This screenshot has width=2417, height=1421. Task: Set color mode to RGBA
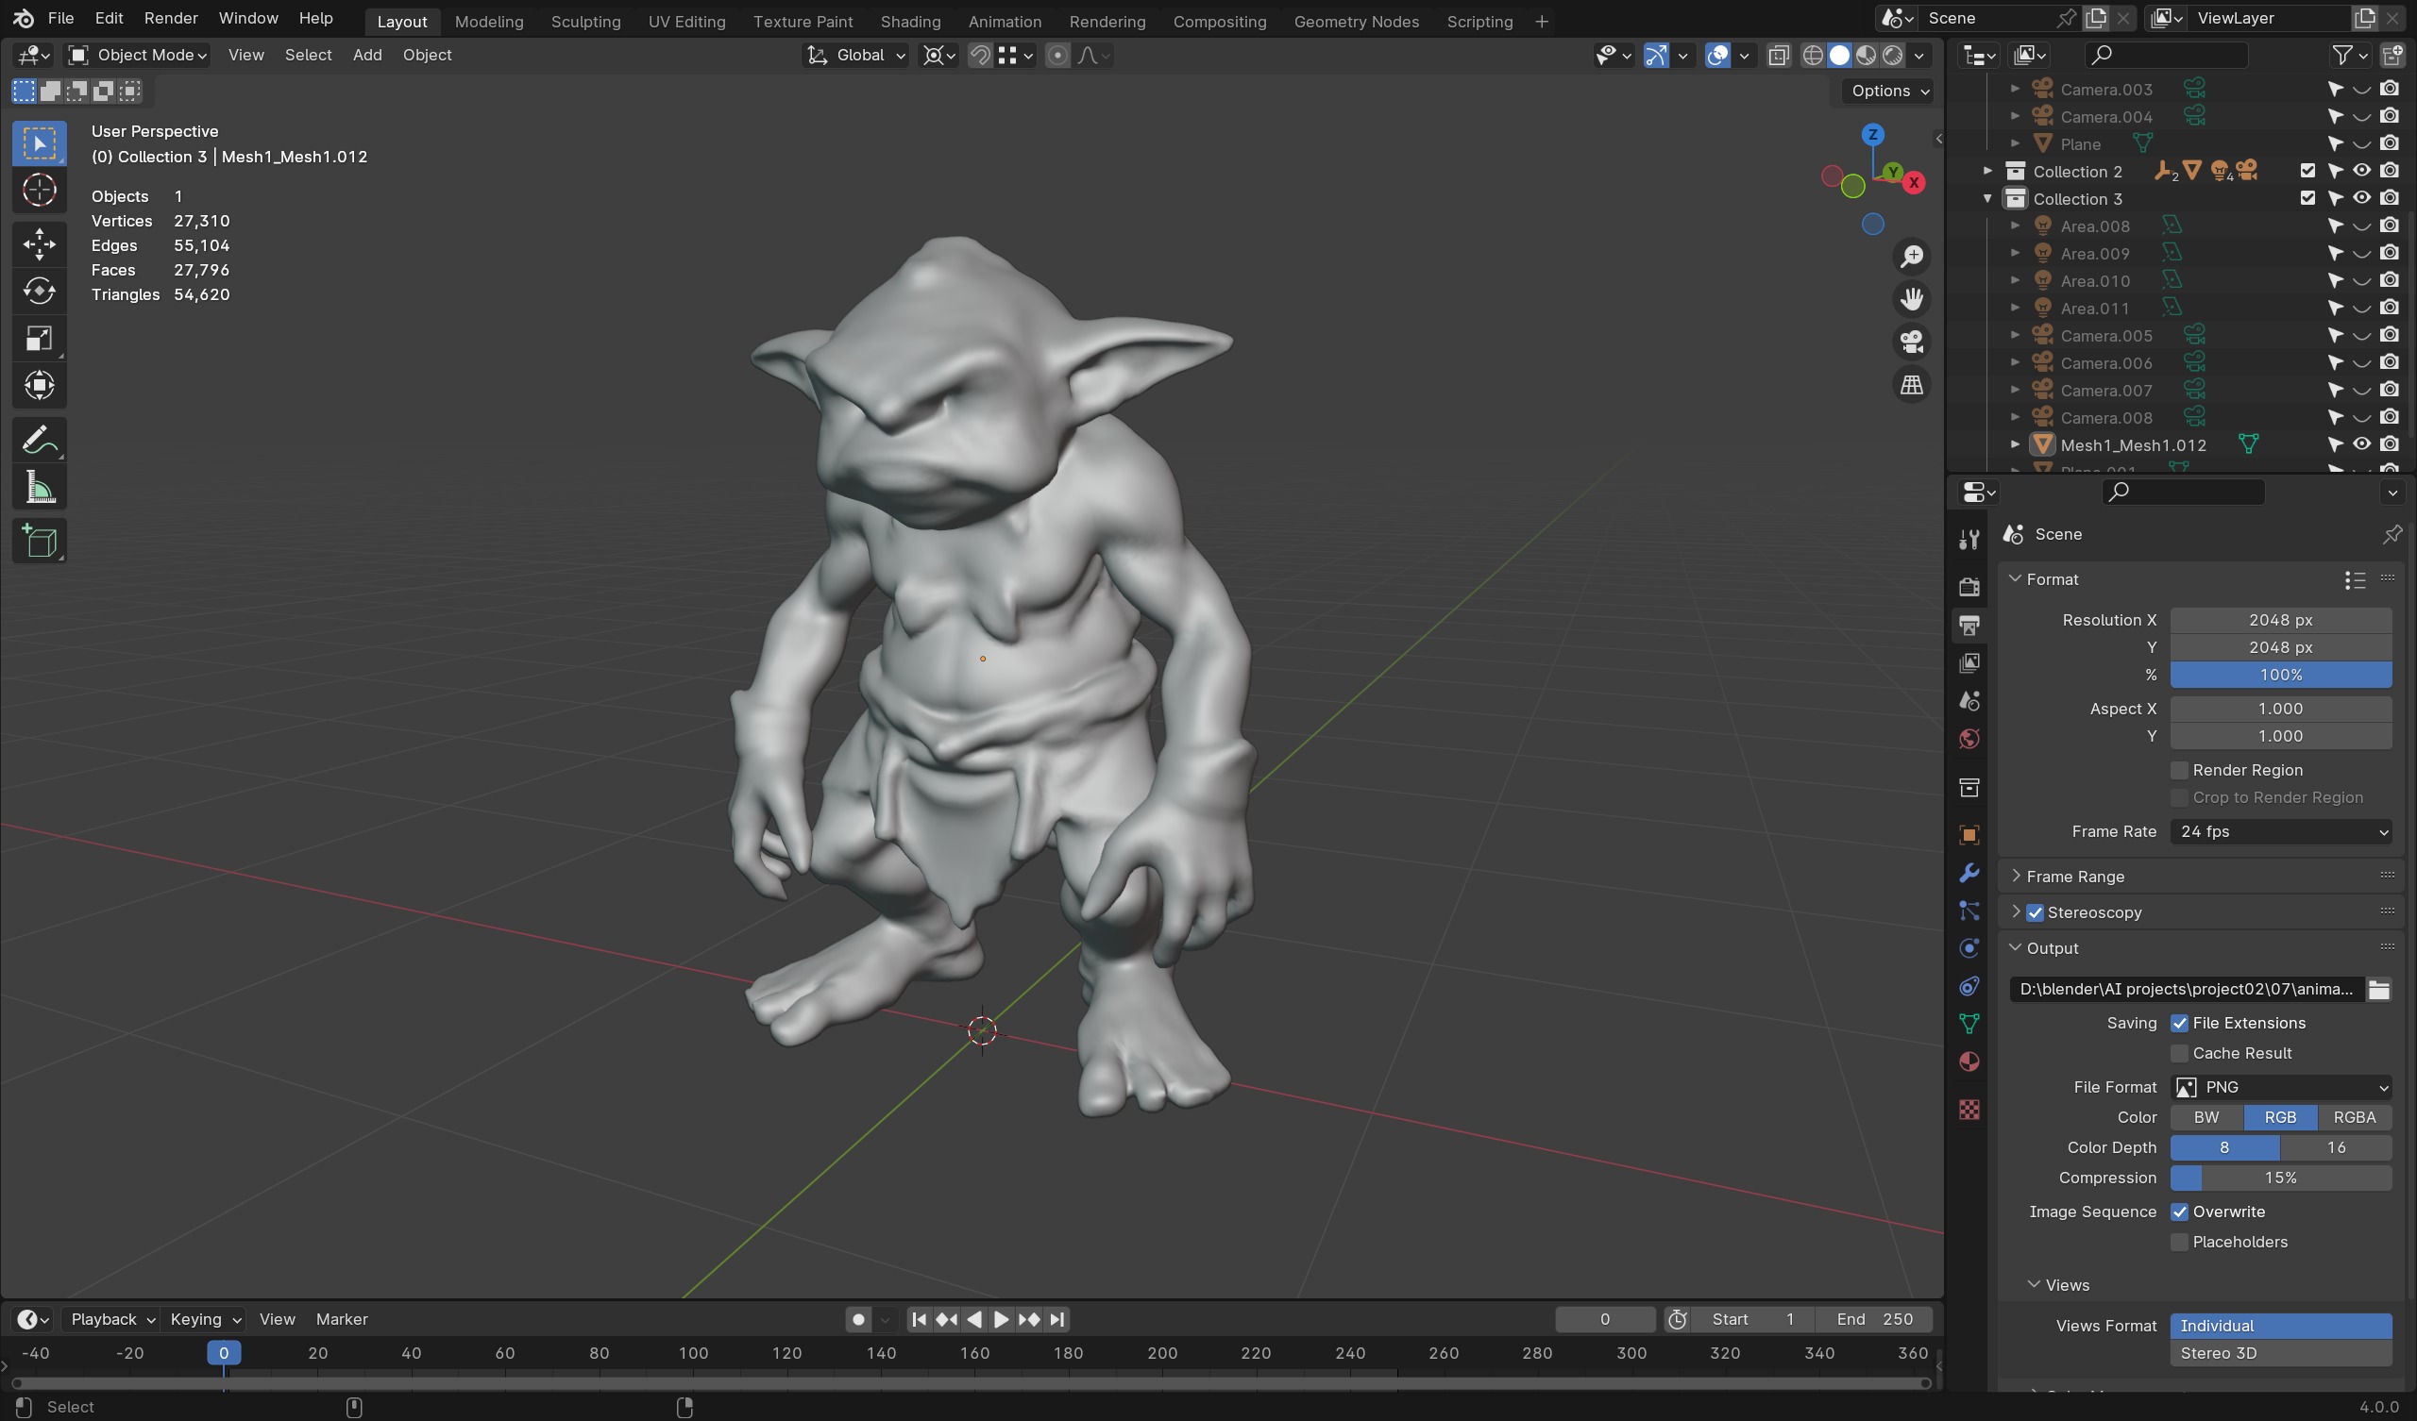[2354, 1117]
